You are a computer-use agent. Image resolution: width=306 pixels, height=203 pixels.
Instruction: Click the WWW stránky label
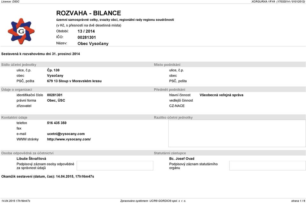point(27,139)
